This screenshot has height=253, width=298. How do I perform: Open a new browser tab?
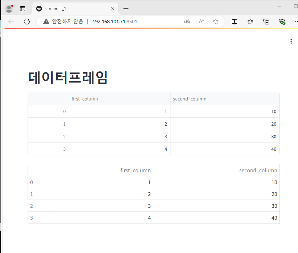point(126,9)
